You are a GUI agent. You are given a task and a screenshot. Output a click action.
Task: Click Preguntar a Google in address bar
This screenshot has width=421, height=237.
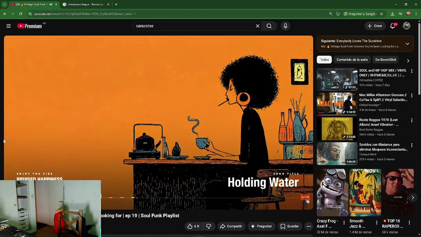(359, 14)
